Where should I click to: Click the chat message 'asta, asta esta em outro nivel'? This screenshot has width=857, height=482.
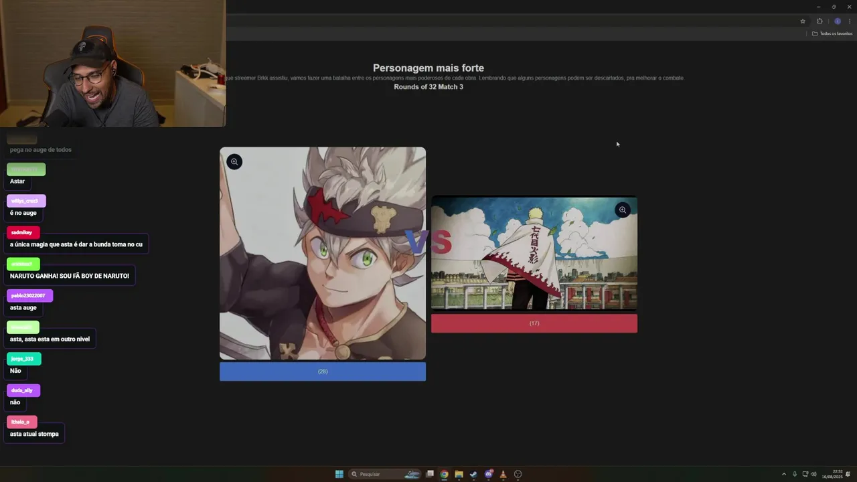[x=50, y=339]
